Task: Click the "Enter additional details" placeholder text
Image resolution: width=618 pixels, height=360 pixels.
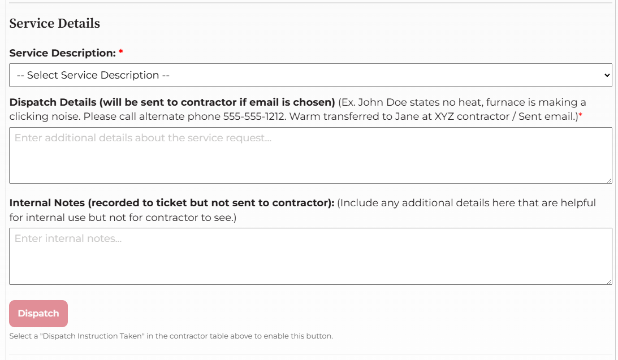Action: (x=143, y=138)
